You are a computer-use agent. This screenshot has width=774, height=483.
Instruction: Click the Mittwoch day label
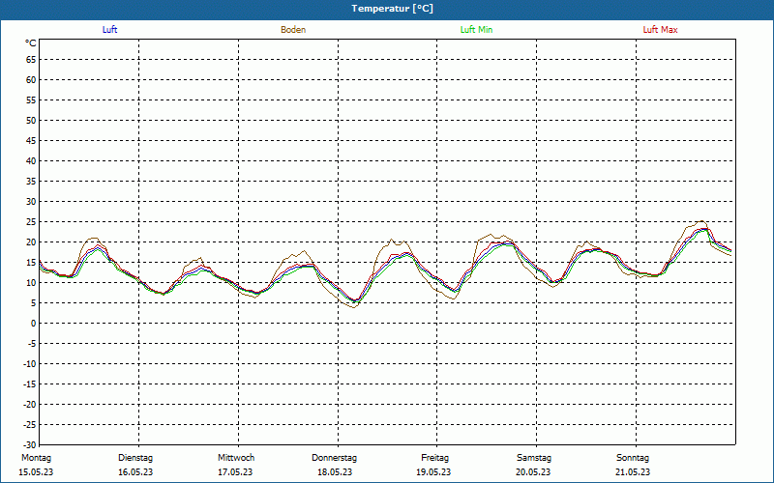click(x=236, y=458)
